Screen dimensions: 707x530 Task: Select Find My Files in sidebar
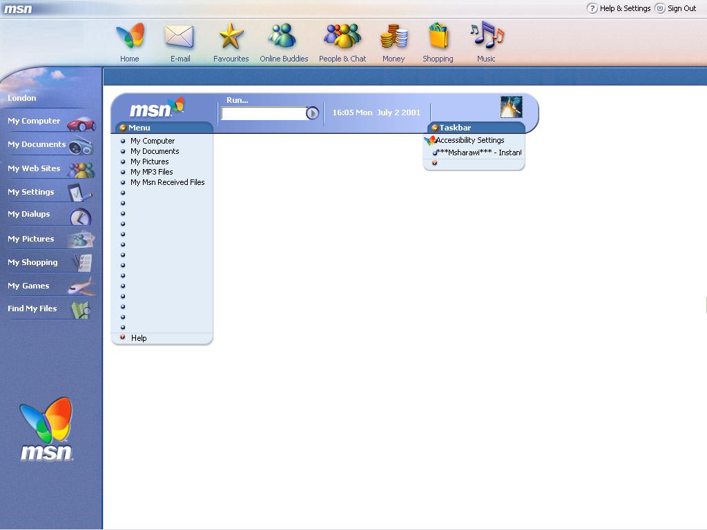click(x=32, y=308)
